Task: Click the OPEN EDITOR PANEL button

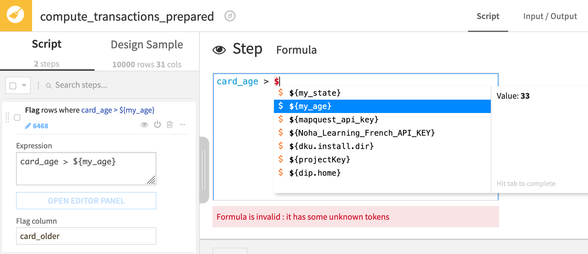Action: coord(86,201)
